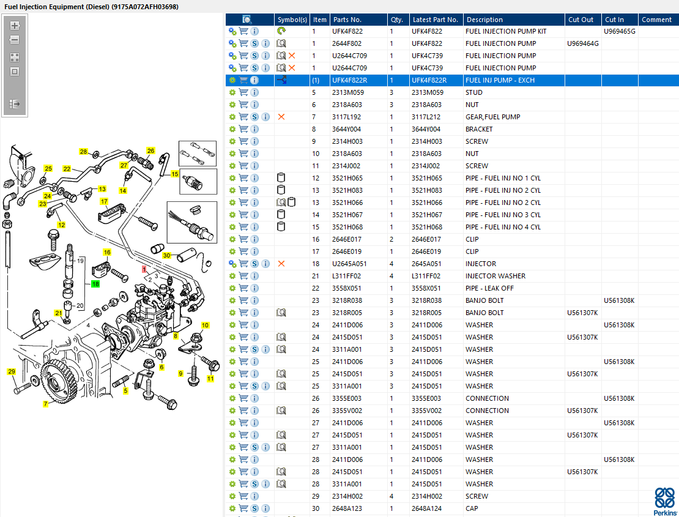Click S icon on GEAR,FUEL PUMP row
The image size is (679, 517).
pyautogui.click(x=254, y=117)
